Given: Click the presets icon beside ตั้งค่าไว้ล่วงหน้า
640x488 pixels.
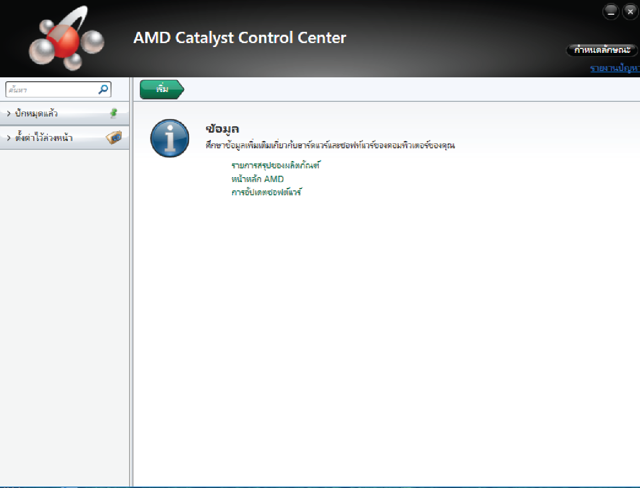Looking at the screenshot, I should pos(114,138).
